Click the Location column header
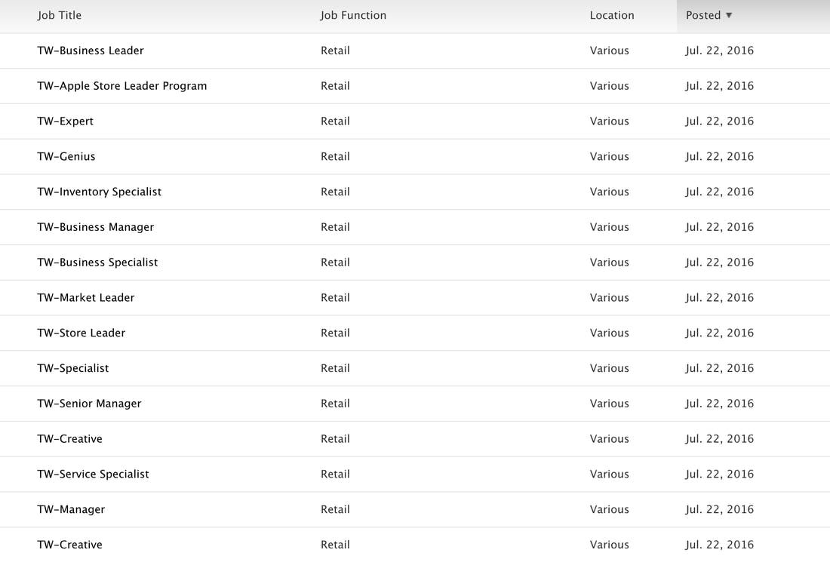The image size is (830, 562). [x=612, y=15]
